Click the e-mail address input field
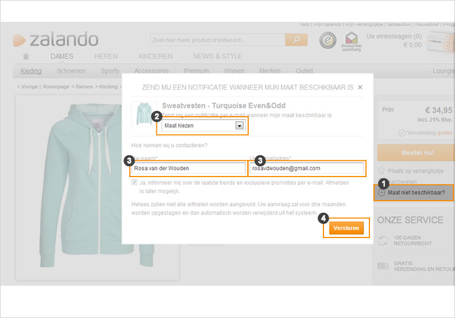455x318 pixels. coord(306,168)
